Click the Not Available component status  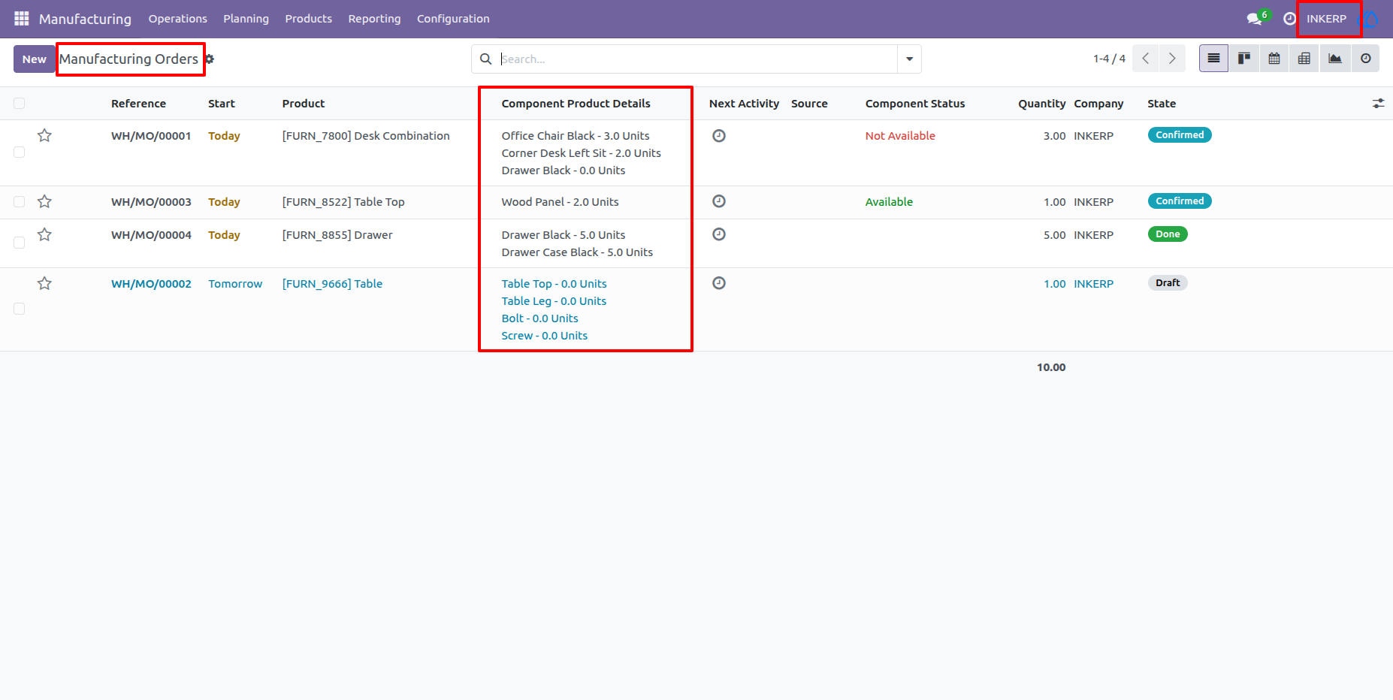pos(900,136)
